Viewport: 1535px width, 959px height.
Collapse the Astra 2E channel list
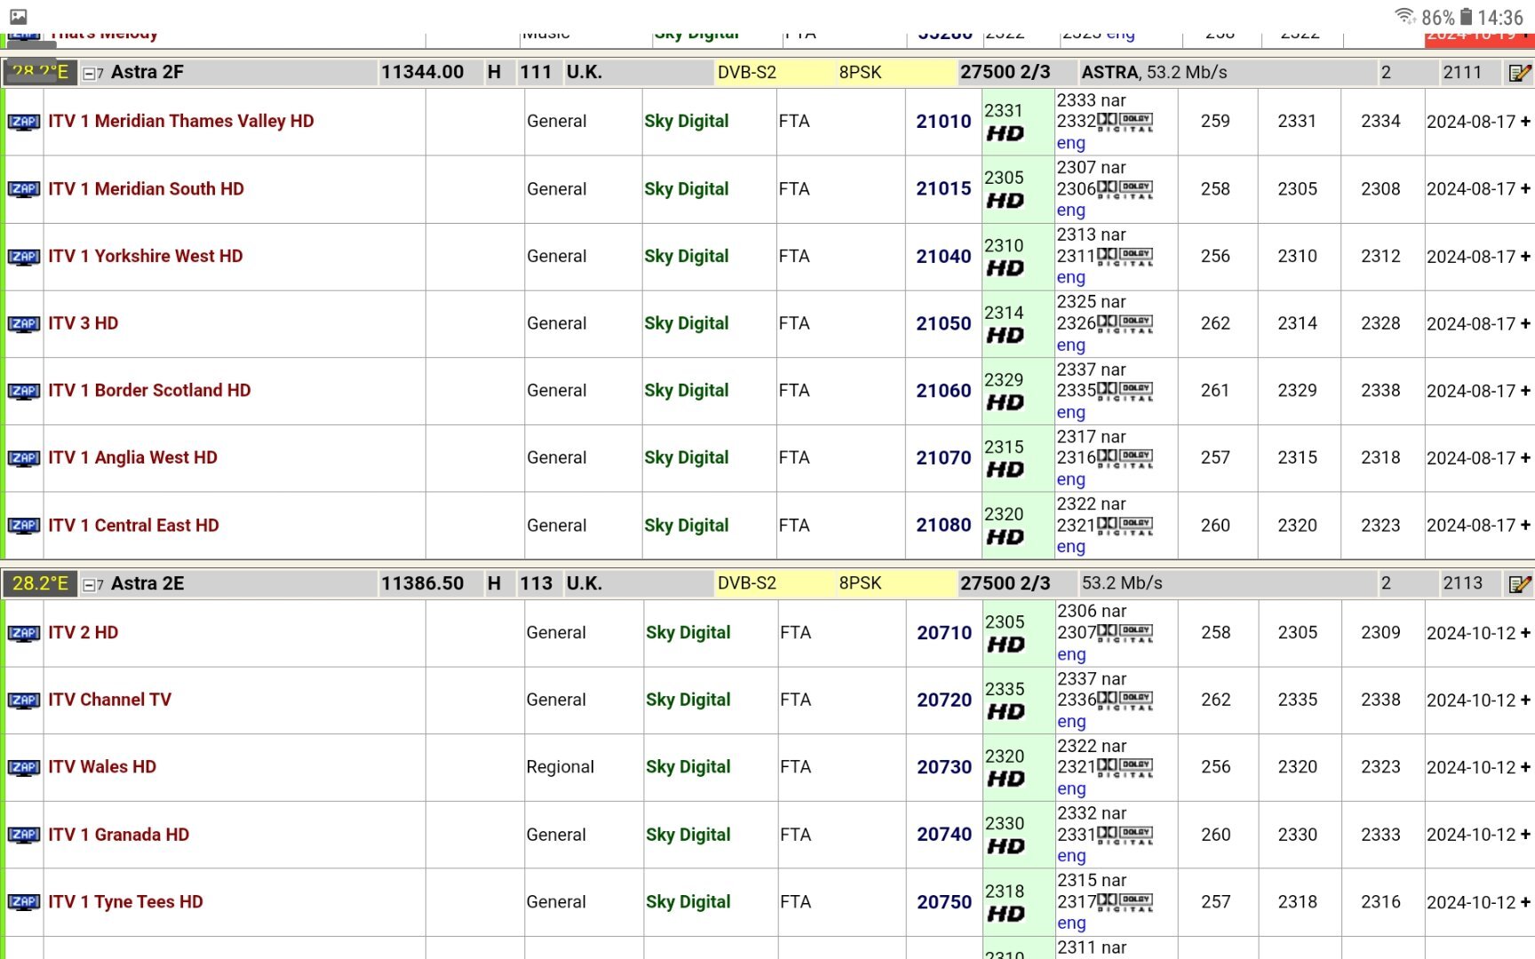89,585
